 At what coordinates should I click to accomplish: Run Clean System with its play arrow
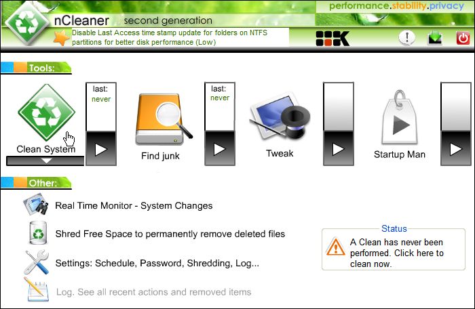point(101,149)
